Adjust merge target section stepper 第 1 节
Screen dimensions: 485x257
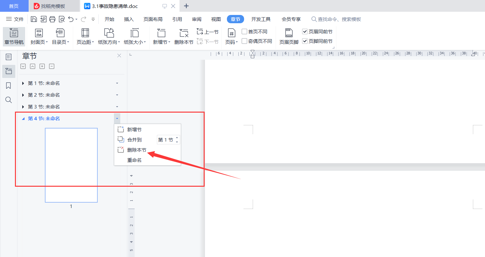point(177,140)
